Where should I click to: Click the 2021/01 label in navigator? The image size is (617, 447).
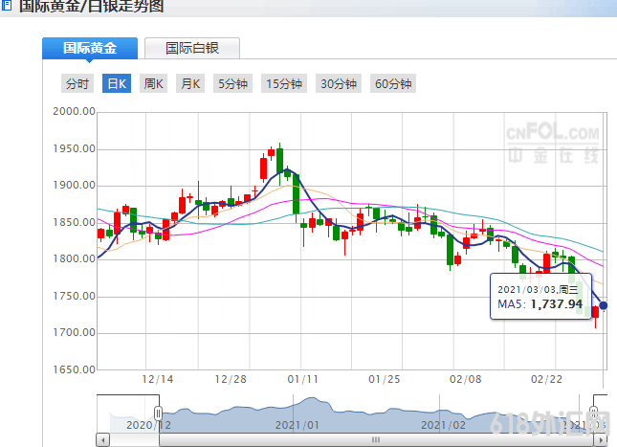click(296, 424)
